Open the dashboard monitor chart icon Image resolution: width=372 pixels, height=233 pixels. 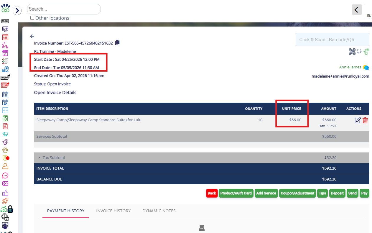click(x=5, y=29)
